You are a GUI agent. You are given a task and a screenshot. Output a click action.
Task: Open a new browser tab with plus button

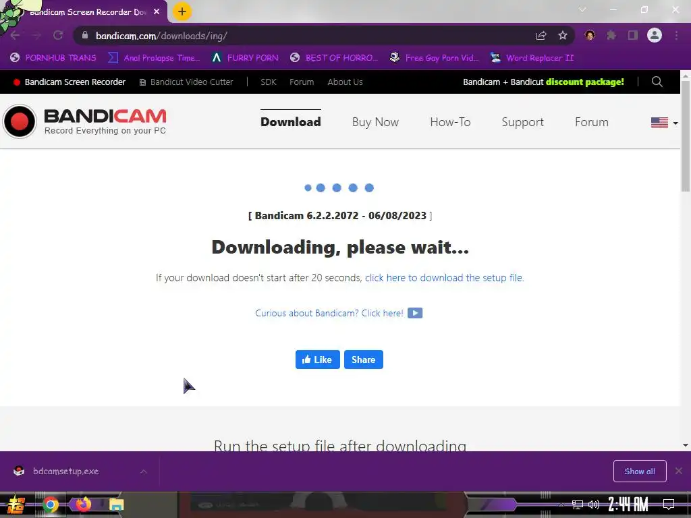182,11
